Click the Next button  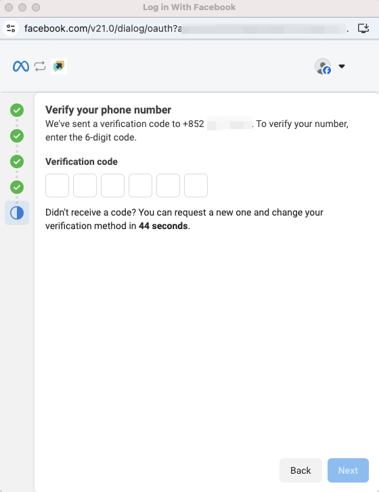point(348,470)
